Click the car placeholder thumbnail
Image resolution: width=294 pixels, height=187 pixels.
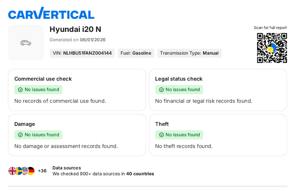point(26,43)
